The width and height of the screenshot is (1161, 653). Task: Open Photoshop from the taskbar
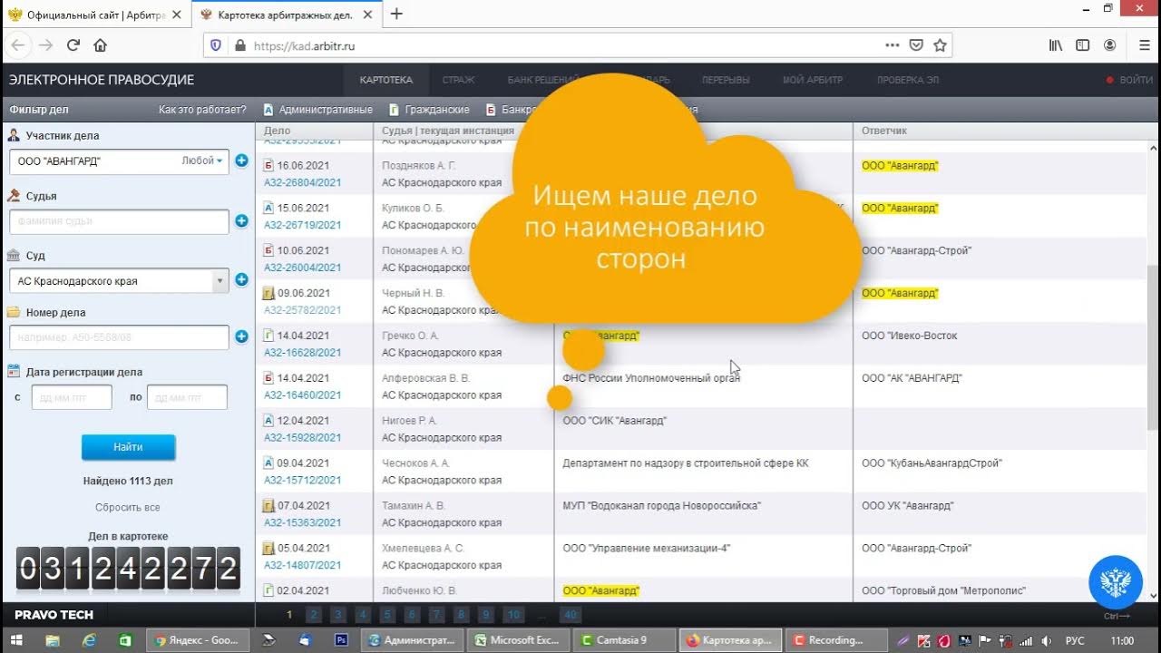click(x=342, y=640)
